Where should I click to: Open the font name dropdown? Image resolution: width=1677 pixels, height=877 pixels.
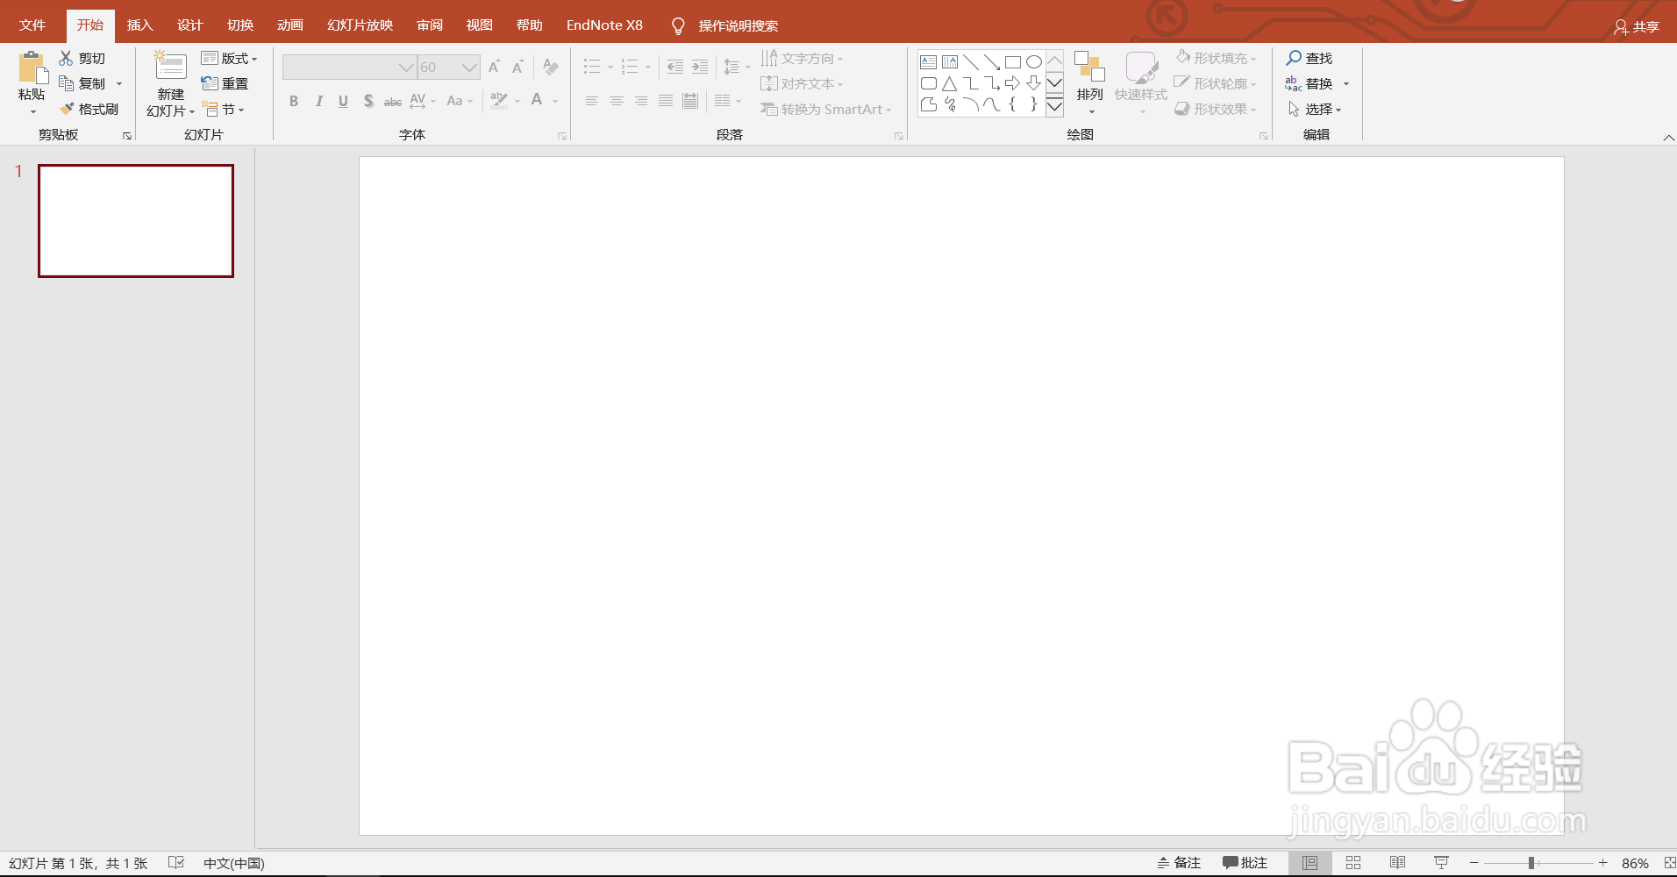tap(405, 68)
